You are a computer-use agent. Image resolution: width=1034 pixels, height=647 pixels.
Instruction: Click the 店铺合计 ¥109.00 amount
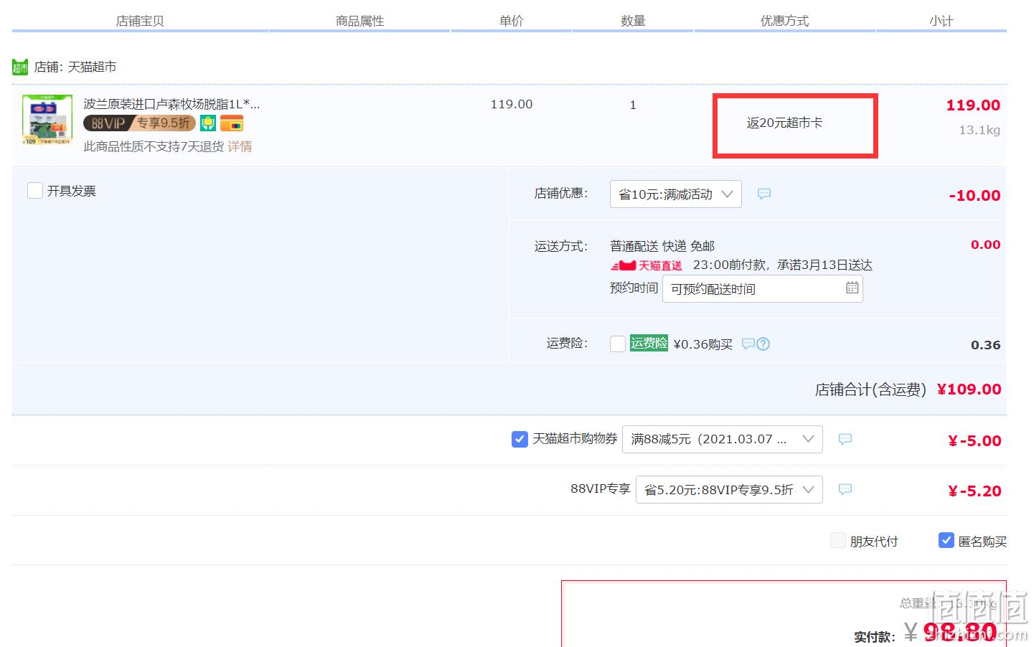click(969, 389)
